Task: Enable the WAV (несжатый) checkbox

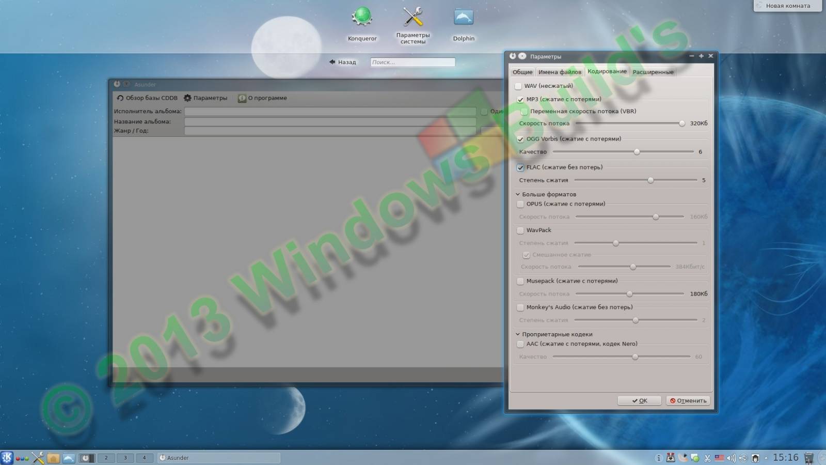Action: (518, 86)
